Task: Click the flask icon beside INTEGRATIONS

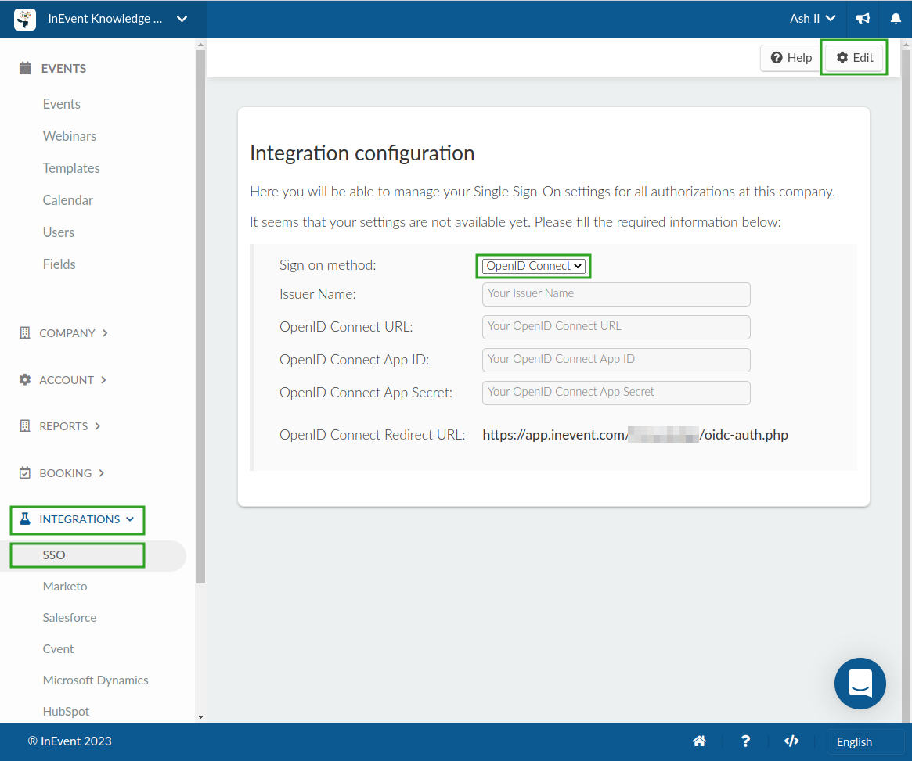Action: pyautogui.click(x=25, y=519)
